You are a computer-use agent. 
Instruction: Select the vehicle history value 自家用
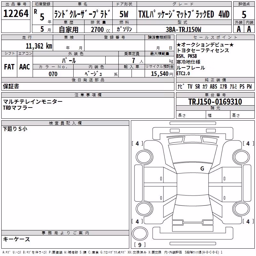[68, 29]
